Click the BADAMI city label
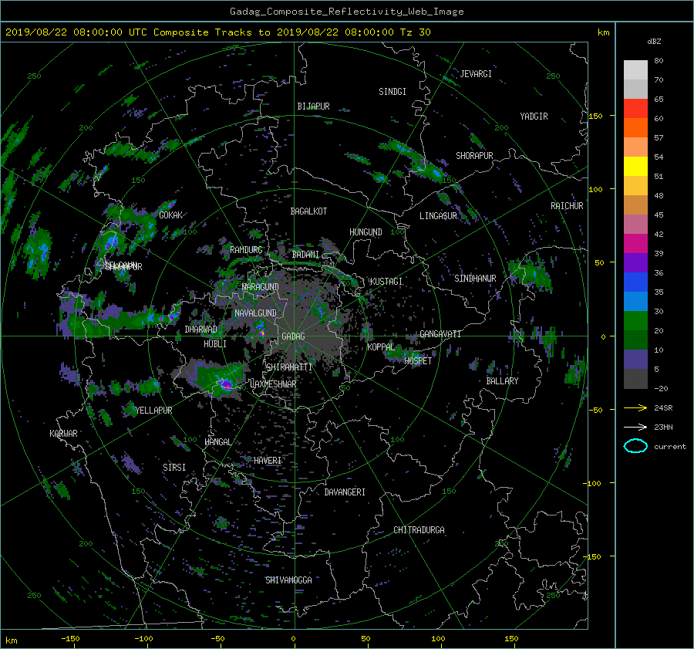The image size is (694, 649). click(305, 255)
